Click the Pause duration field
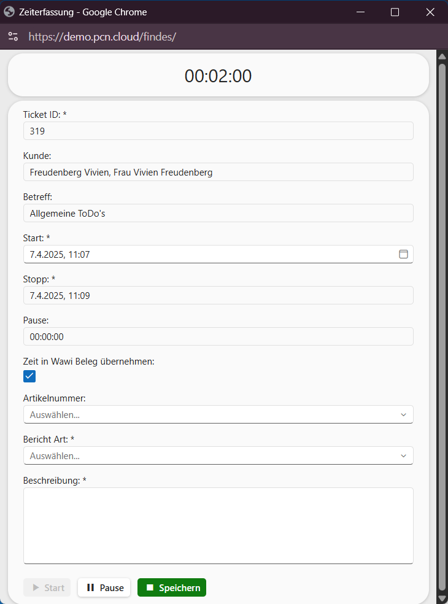Image resolution: width=448 pixels, height=604 pixels. click(218, 336)
